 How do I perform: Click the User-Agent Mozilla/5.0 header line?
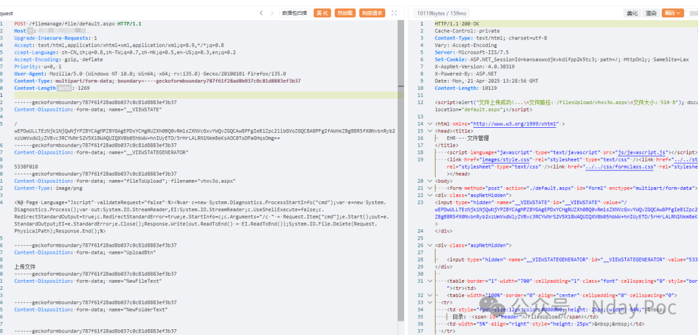150,74
